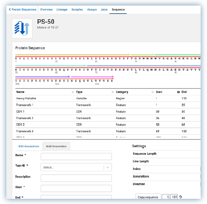Sort by End column header

coord(184,92)
